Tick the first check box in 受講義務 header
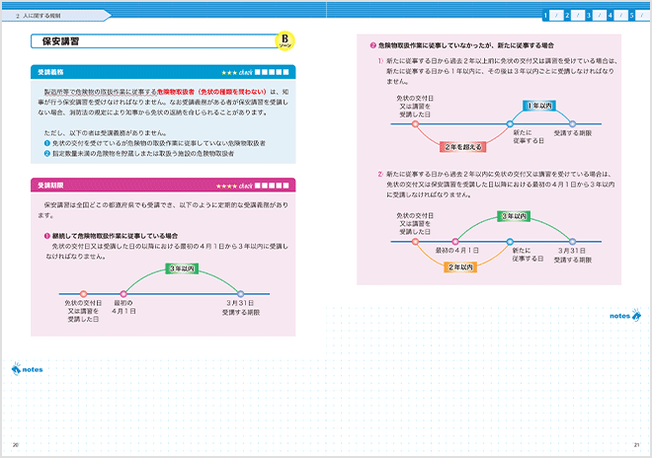652x458 pixels. 258,73
